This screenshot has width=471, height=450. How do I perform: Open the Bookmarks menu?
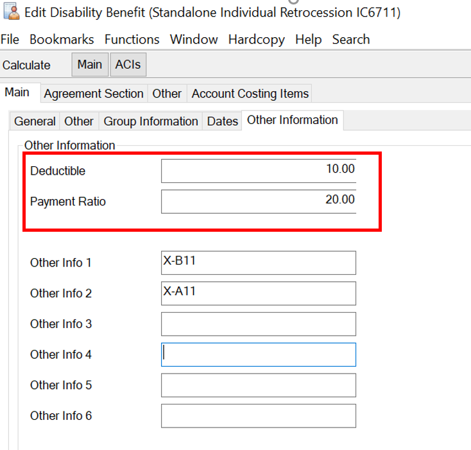tap(62, 39)
